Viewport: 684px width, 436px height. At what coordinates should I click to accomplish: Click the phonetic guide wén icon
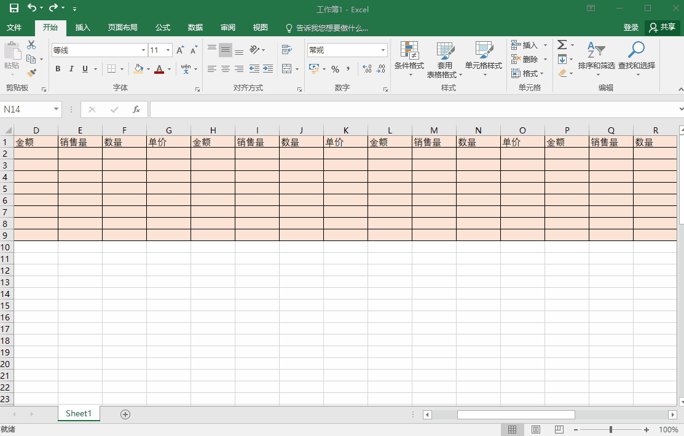tap(186, 69)
